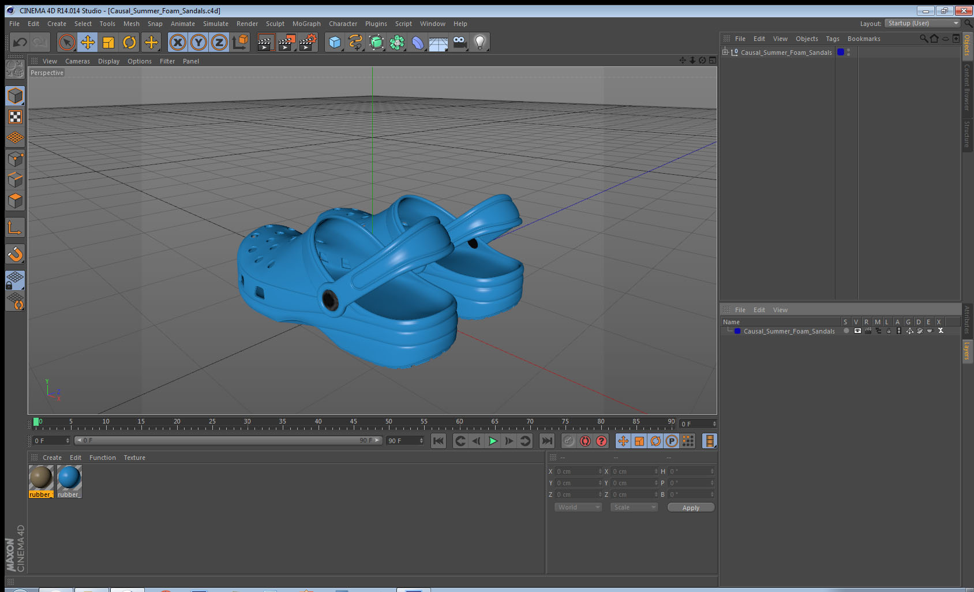
Task: Open the array modeling objects icon
Action: (397, 42)
